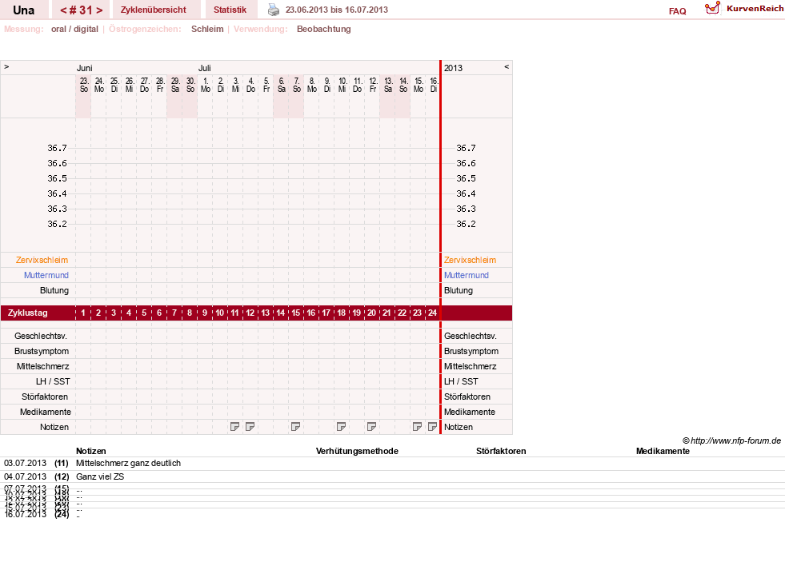Open note icon for cycle day 23

417,426
